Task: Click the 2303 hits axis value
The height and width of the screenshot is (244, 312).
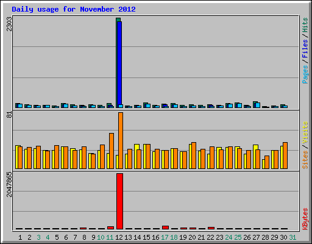Action: 9,24
